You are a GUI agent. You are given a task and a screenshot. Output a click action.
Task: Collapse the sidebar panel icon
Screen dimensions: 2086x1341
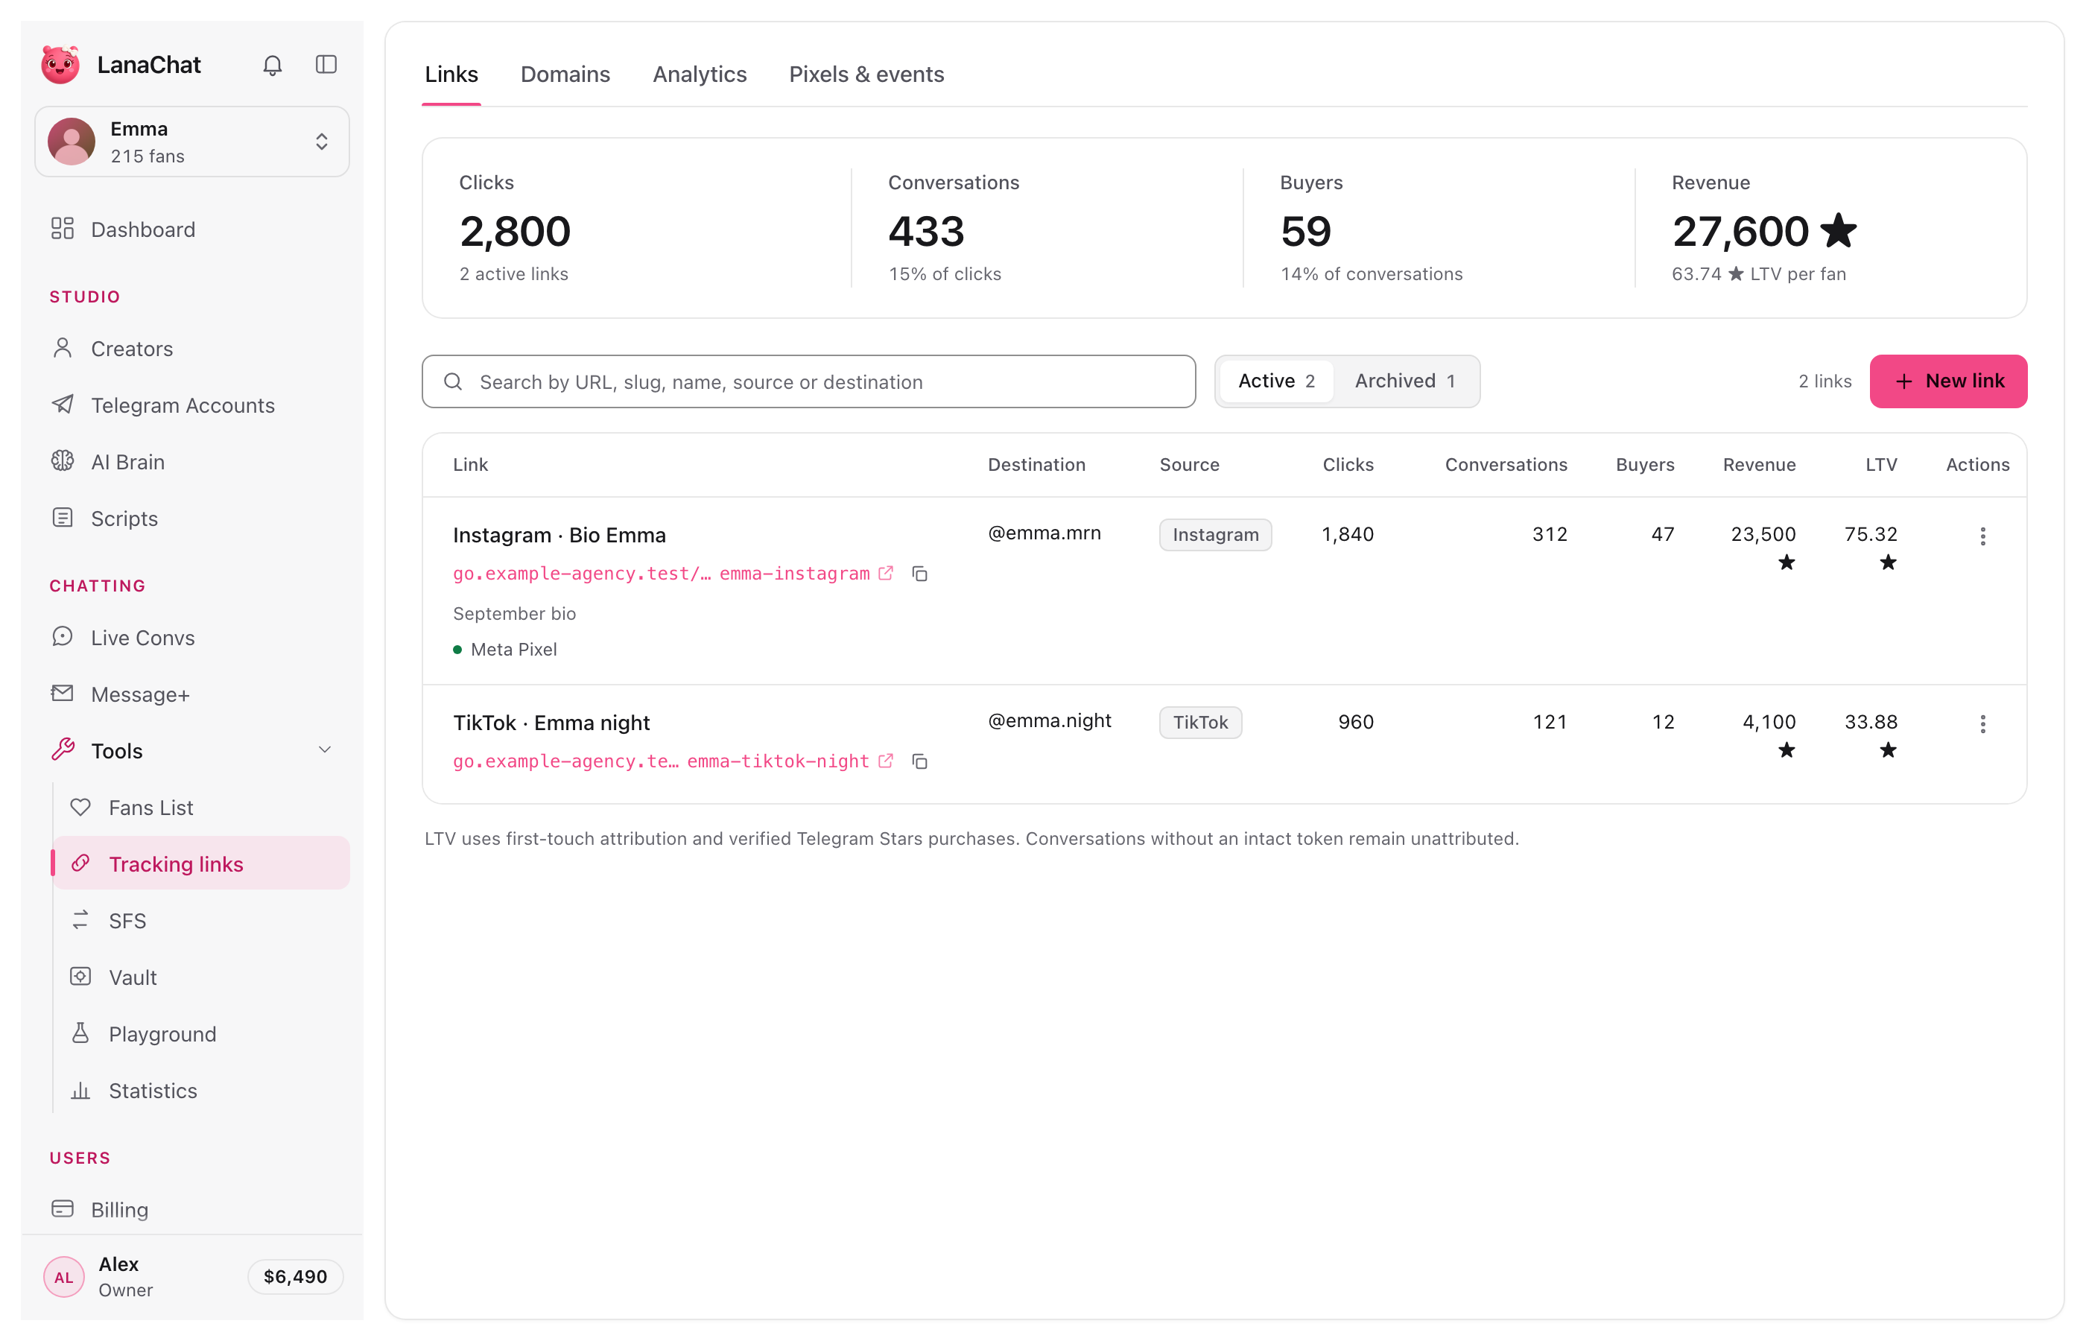tap(326, 66)
